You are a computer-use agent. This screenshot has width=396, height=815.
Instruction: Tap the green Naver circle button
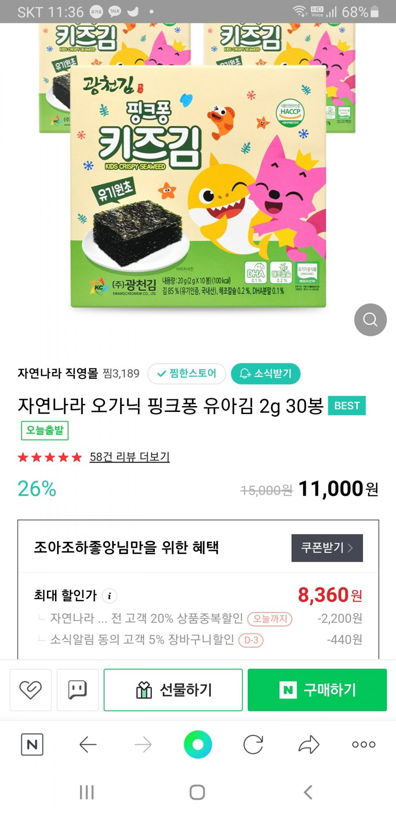click(198, 745)
